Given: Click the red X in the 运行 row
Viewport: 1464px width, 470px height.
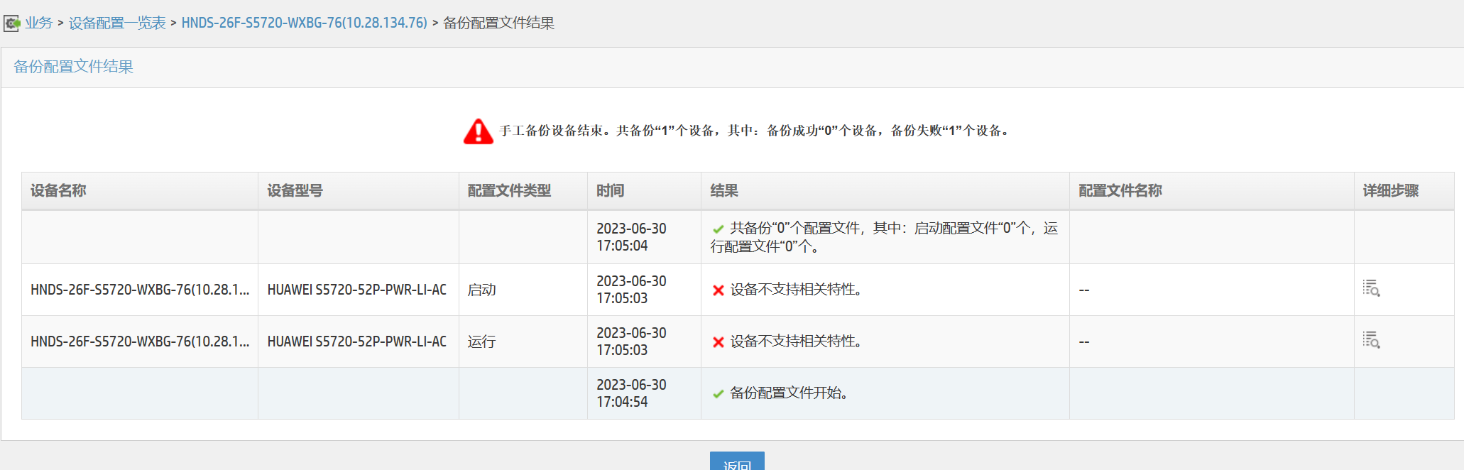Looking at the screenshot, I should tap(718, 342).
